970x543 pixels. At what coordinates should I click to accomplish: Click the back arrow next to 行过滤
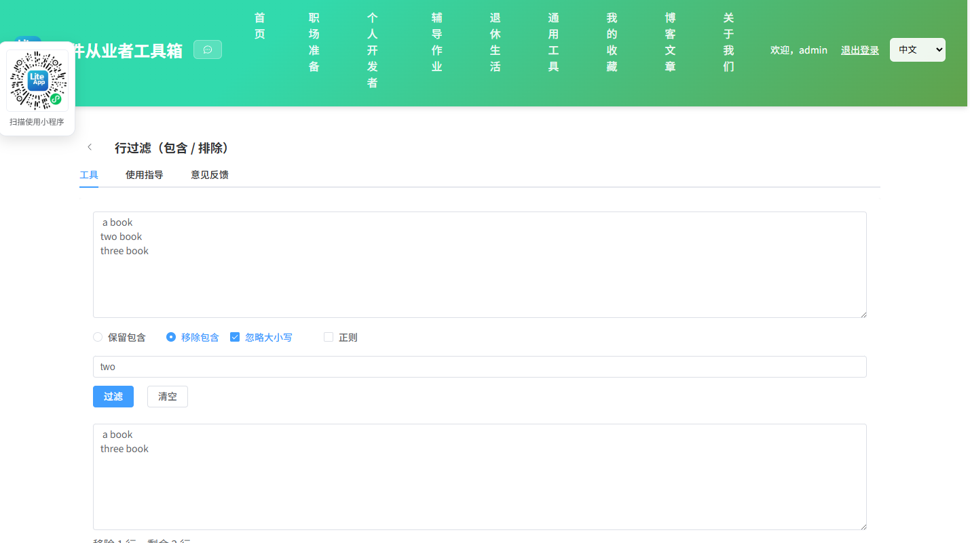click(90, 147)
